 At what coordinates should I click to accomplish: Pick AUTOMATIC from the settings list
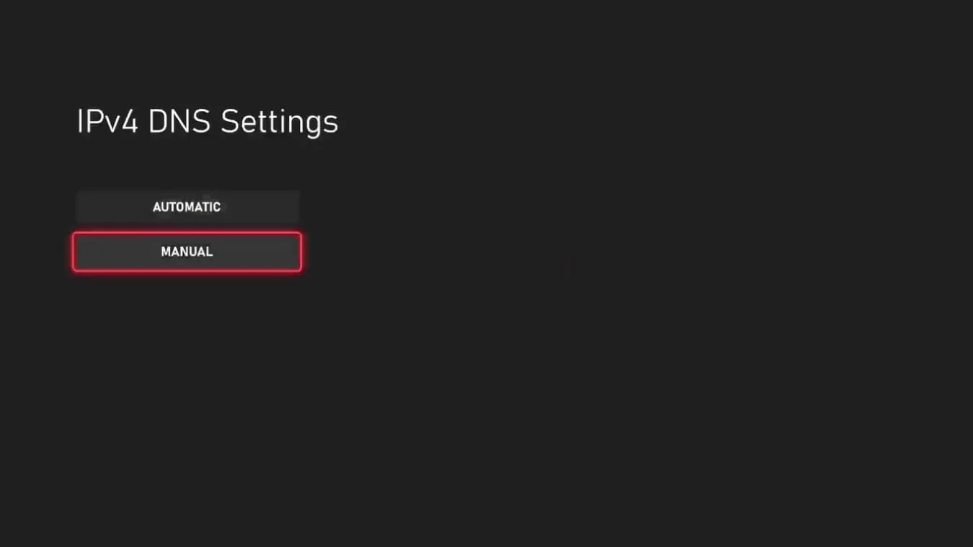[186, 207]
